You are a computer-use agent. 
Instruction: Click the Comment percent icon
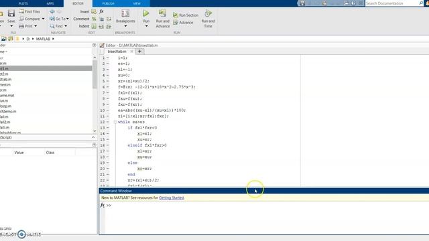tap(94, 19)
